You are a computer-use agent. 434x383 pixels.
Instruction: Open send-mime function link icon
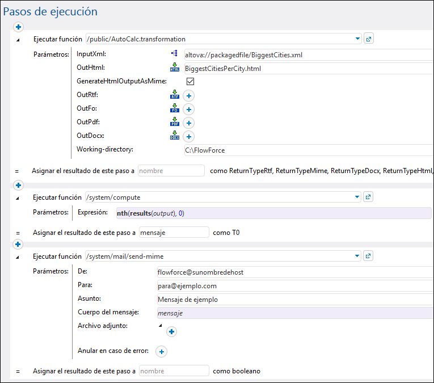coord(369,256)
